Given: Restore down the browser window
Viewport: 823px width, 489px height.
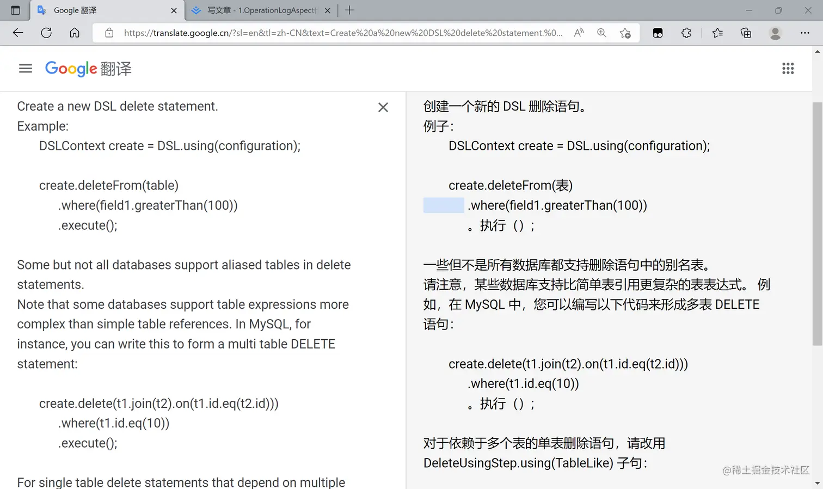Looking at the screenshot, I should [778, 10].
